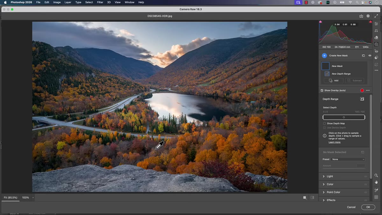Open the Presets overlapping circles icon

(376, 58)
